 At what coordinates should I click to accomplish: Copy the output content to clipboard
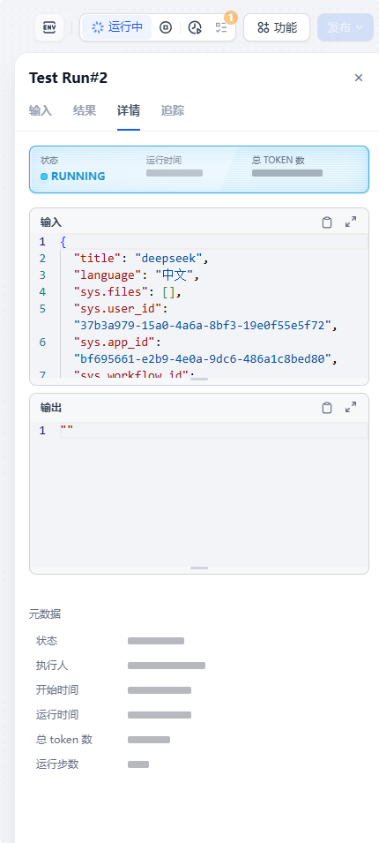pyautogui.click(x=326, y=408)
